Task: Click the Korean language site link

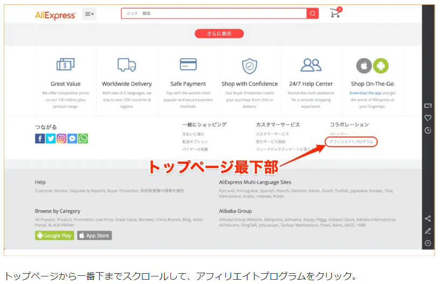Action: point(376,191)
